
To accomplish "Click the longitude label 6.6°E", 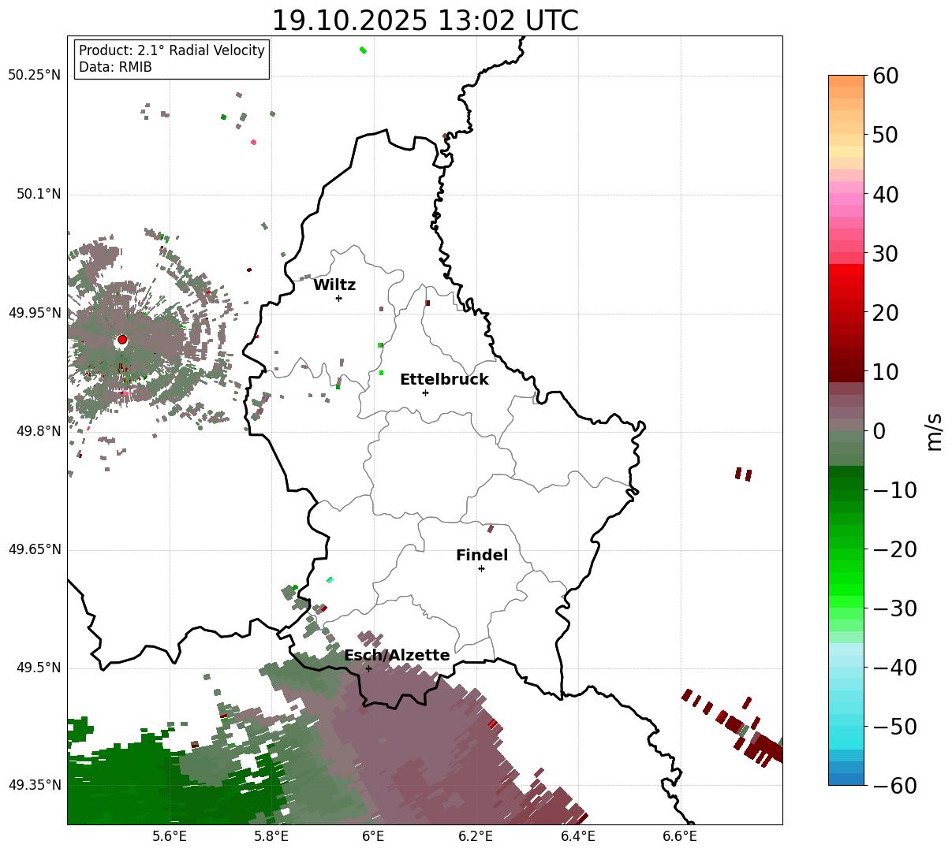I will point(680,836).
